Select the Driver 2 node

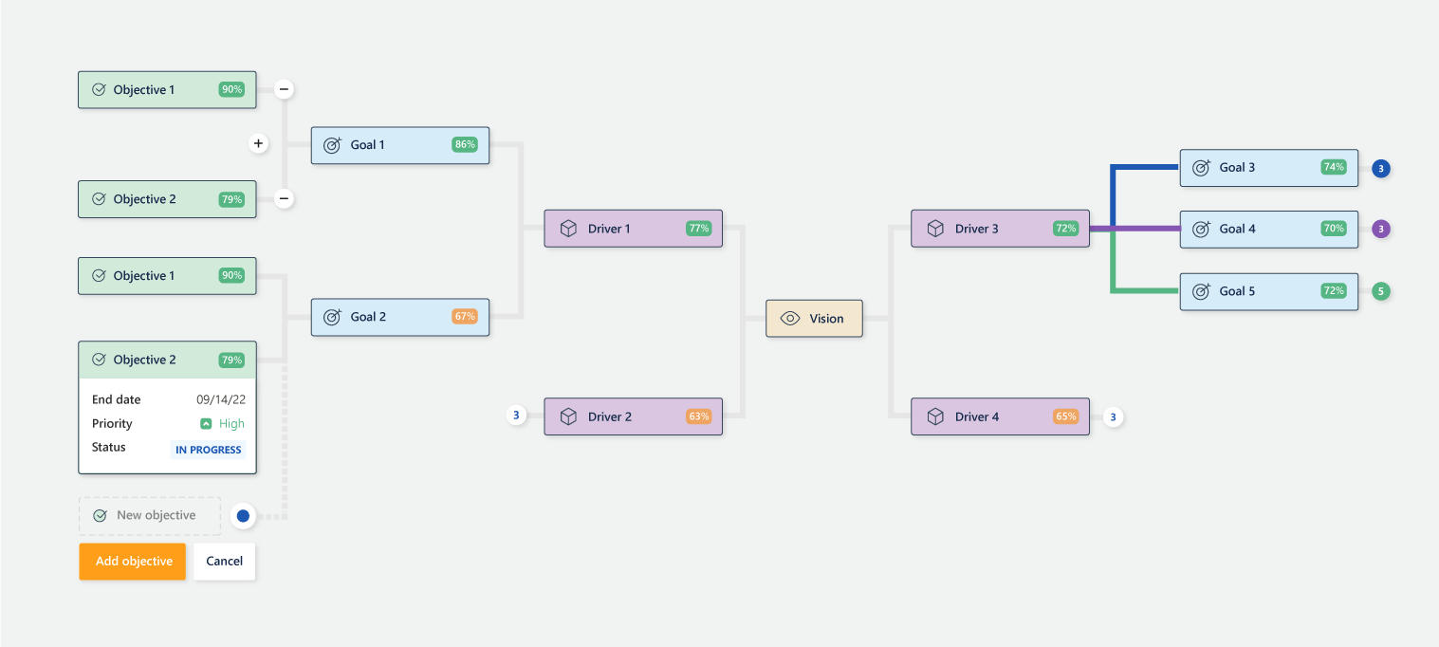point(633,416)
